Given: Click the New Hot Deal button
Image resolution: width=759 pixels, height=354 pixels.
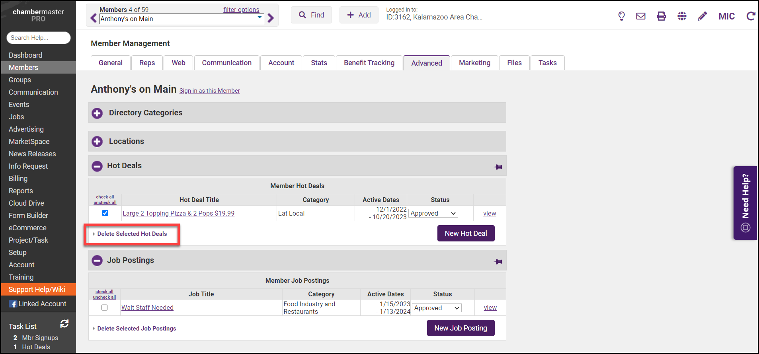Looking at the screenshot, I should coord(466,233).
